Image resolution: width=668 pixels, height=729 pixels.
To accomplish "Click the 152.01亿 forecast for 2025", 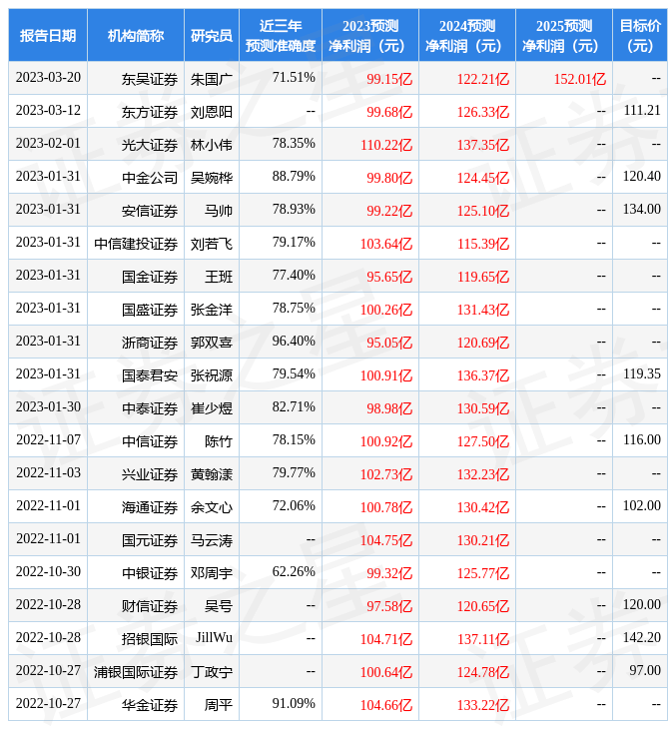I will [579, 78].
